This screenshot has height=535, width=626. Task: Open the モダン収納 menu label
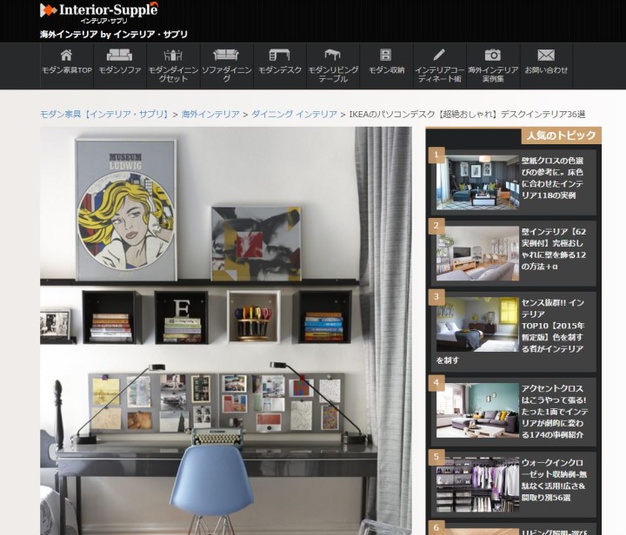(386, 70)
